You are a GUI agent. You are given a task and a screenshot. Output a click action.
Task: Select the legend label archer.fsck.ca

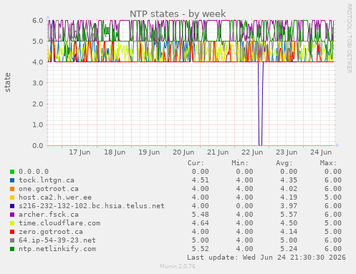(x=49, y=215)
